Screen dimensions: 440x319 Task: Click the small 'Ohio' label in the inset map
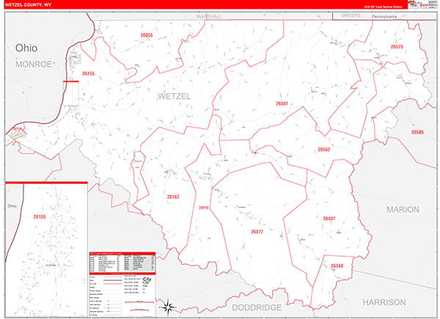[x=12, y=206]
